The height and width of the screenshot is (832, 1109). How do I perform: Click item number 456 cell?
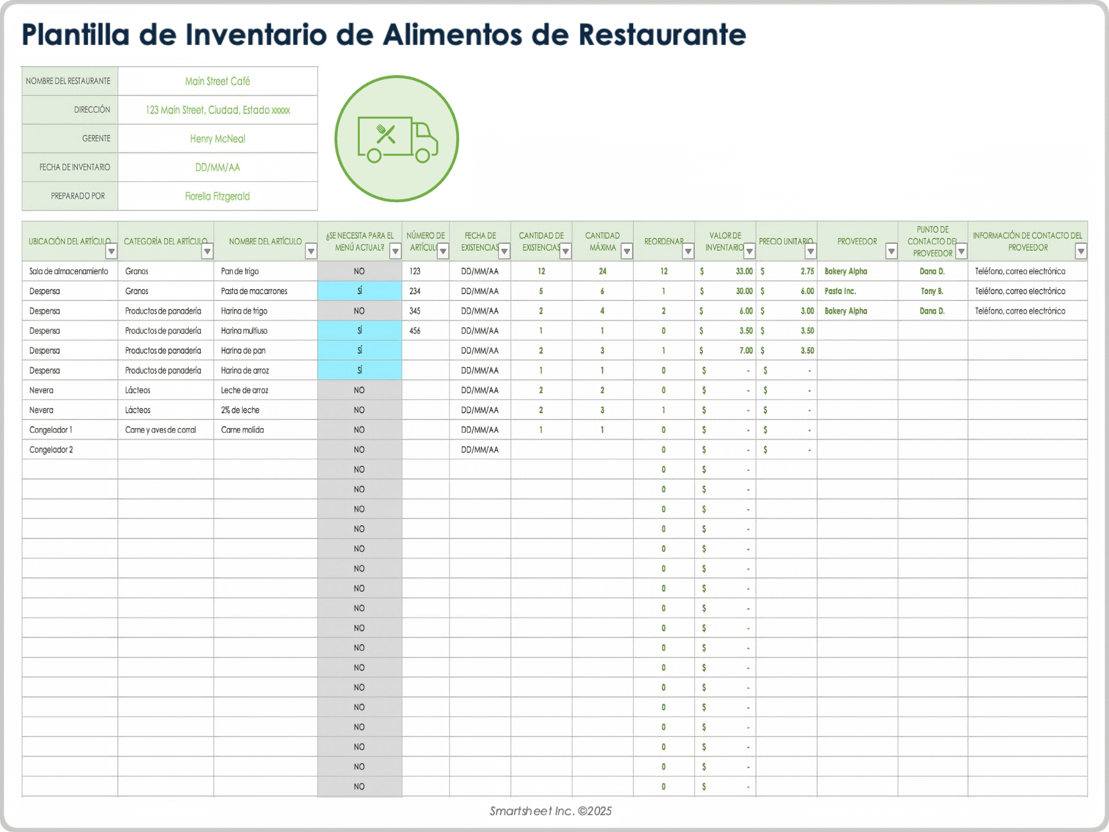tap(426, 331)
